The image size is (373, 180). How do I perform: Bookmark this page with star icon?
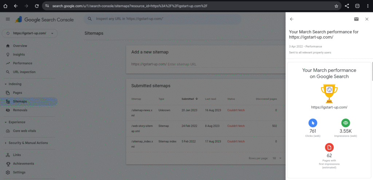click(x=336, y=6)
